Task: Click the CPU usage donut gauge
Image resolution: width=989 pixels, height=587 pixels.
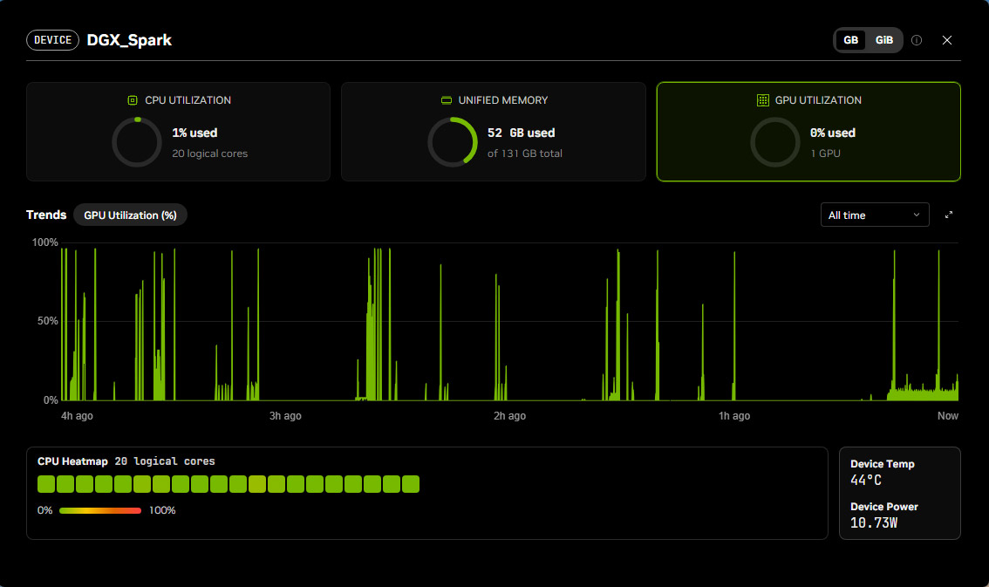Action: [x=137, y=142]
